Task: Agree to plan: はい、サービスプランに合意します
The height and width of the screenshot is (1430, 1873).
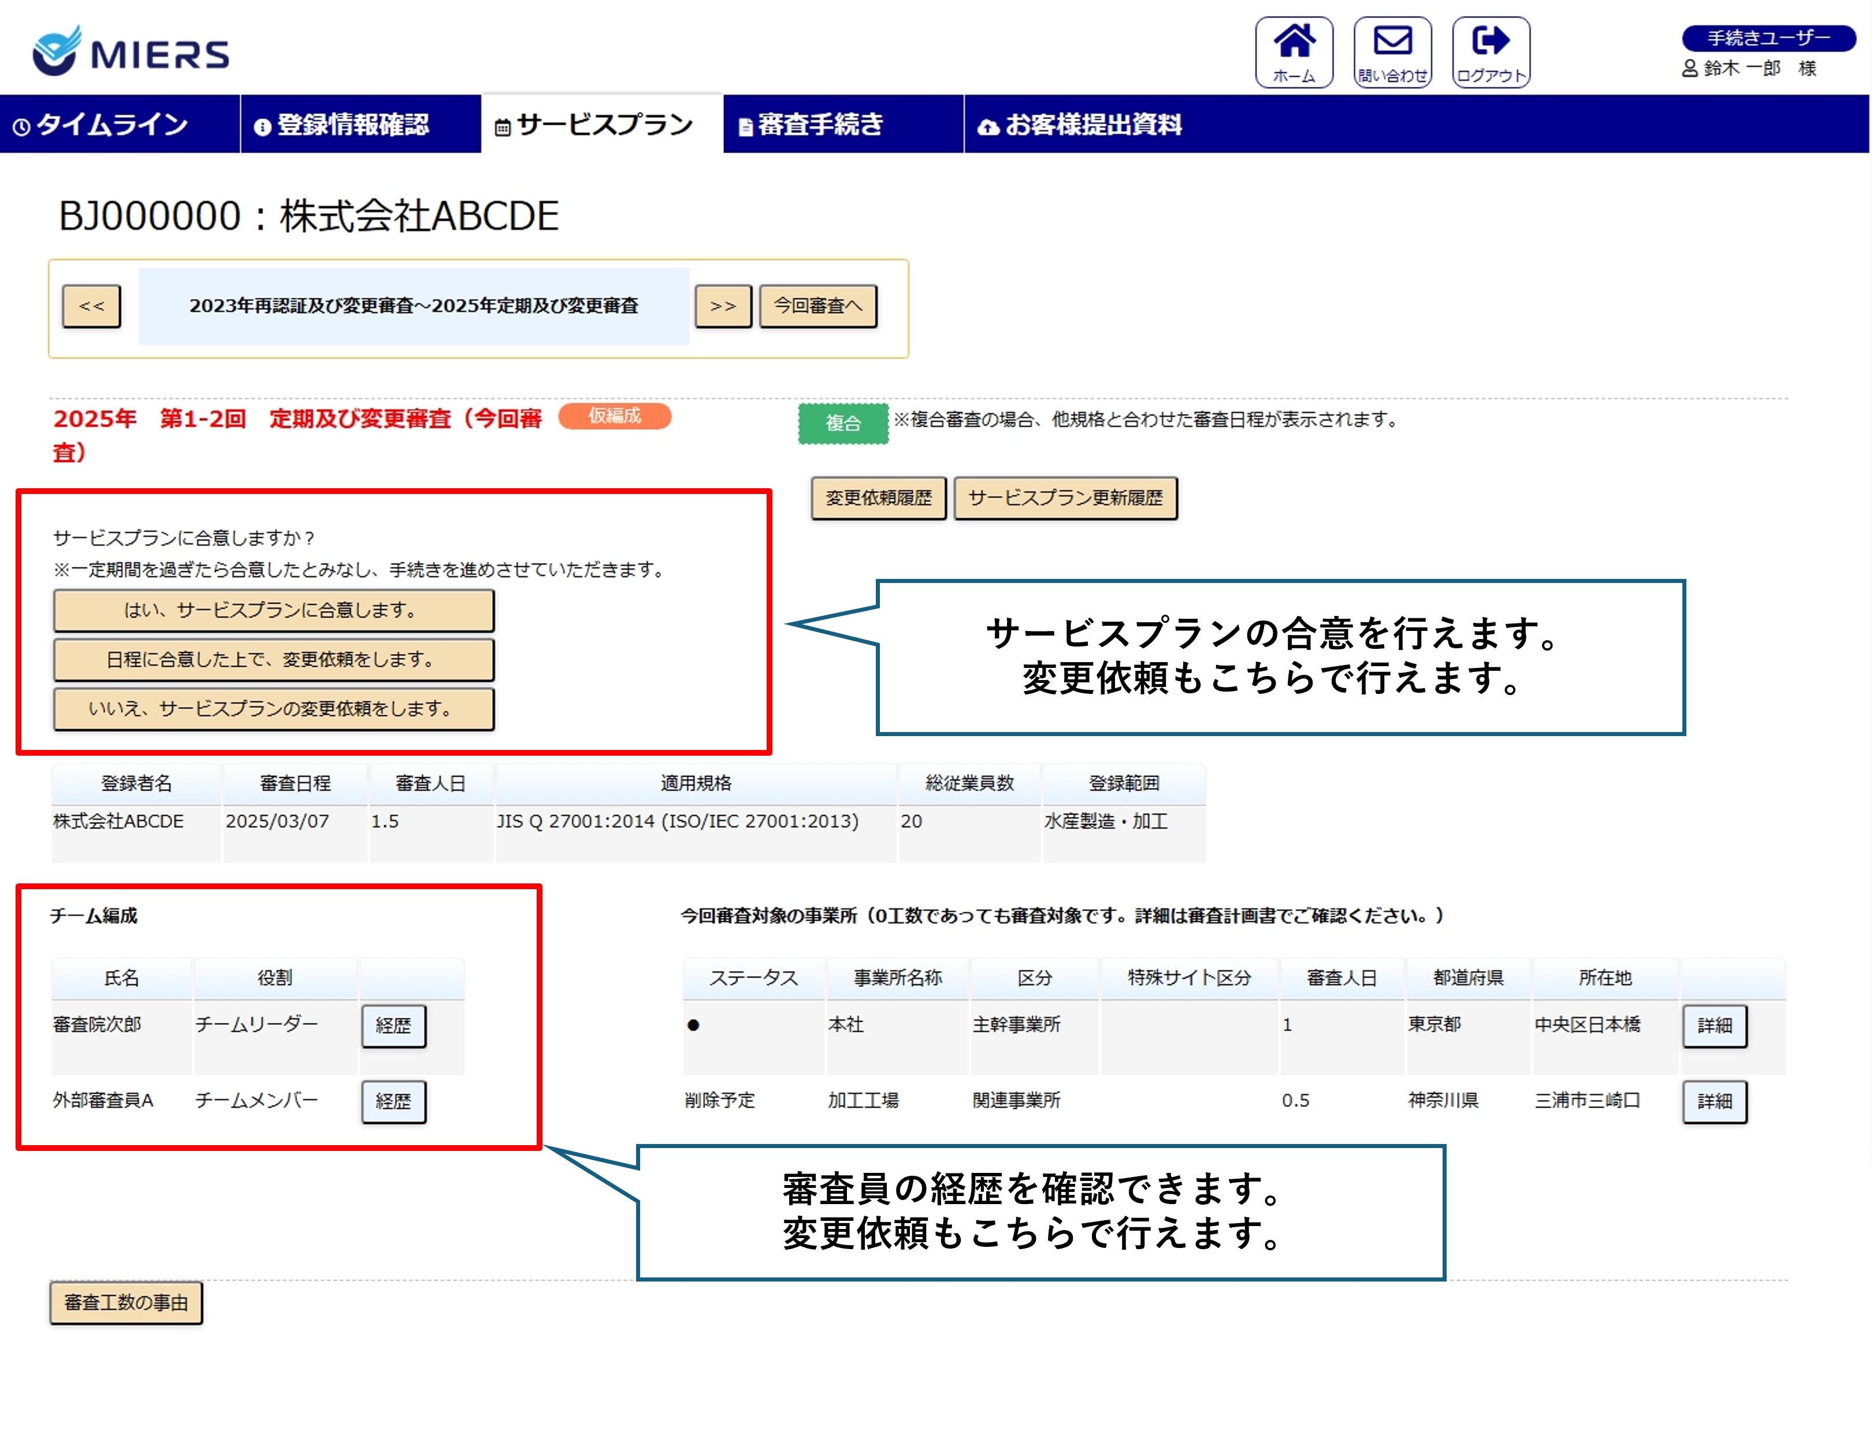Action: (x=273, y=610)
